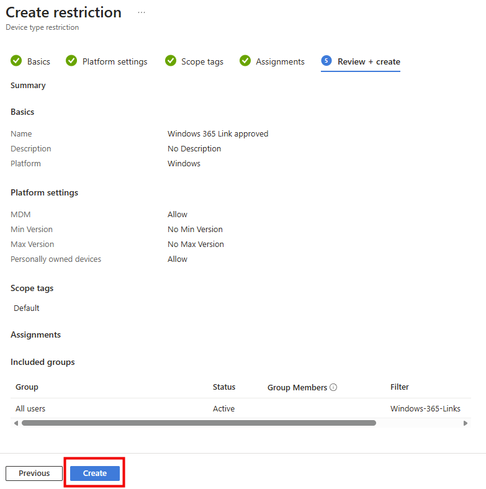Viewport: 486px width, 489px height.
Task: Click the right scroll arrow under the table
Action: (466, 423)
